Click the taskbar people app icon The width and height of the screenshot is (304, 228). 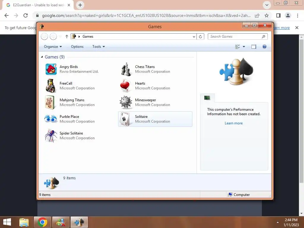coord(61,222)
